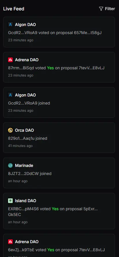Viewport: 119px width, 257px height.
Task: Click the Island DAO palm tree icon
Action: pos(10,201)
